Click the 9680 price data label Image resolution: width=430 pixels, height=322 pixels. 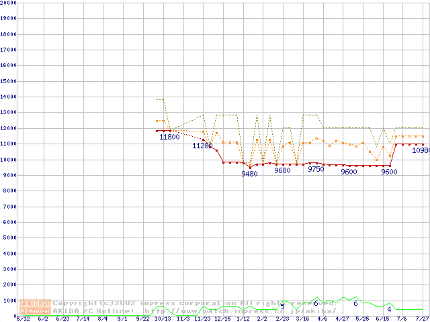click(283, 170)
